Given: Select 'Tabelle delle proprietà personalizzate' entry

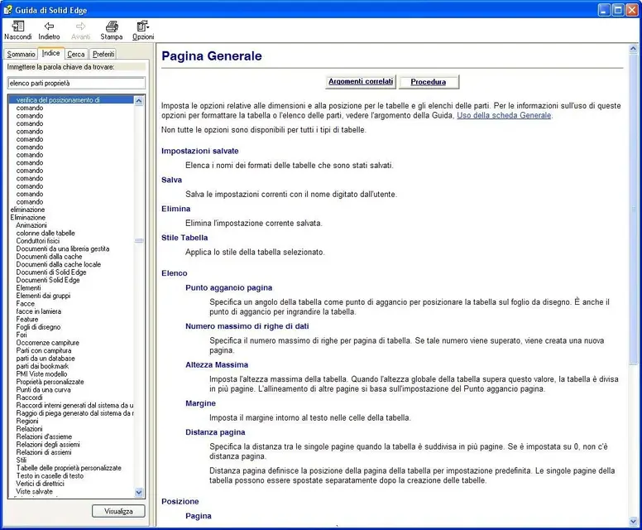Looking at the screenshot, I should click(x=69, y=468).
